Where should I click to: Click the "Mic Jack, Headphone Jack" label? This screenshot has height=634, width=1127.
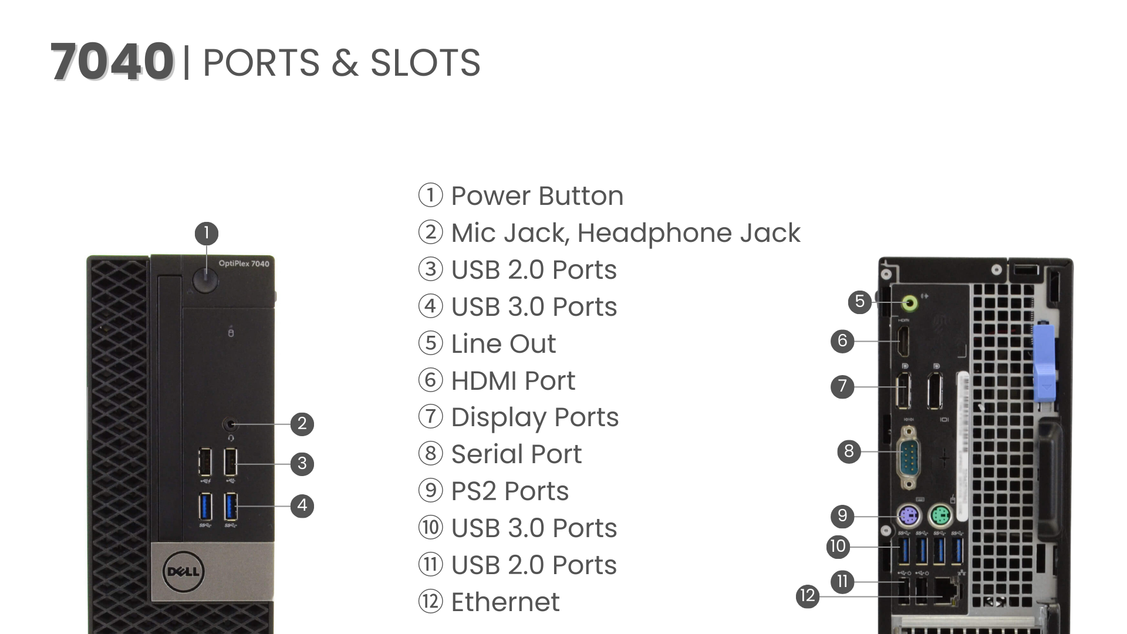625,233
